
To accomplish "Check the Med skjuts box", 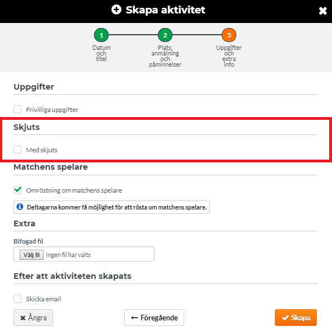I will (x=17, y=150).
